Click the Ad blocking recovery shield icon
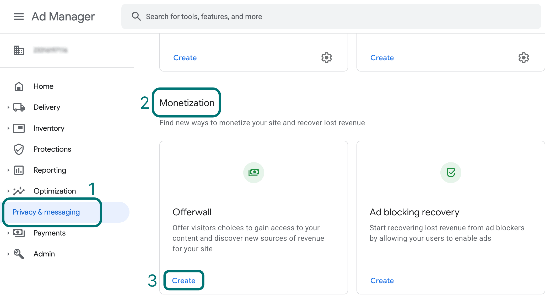This screenshot has height=307, width=551. coord(450,172)
